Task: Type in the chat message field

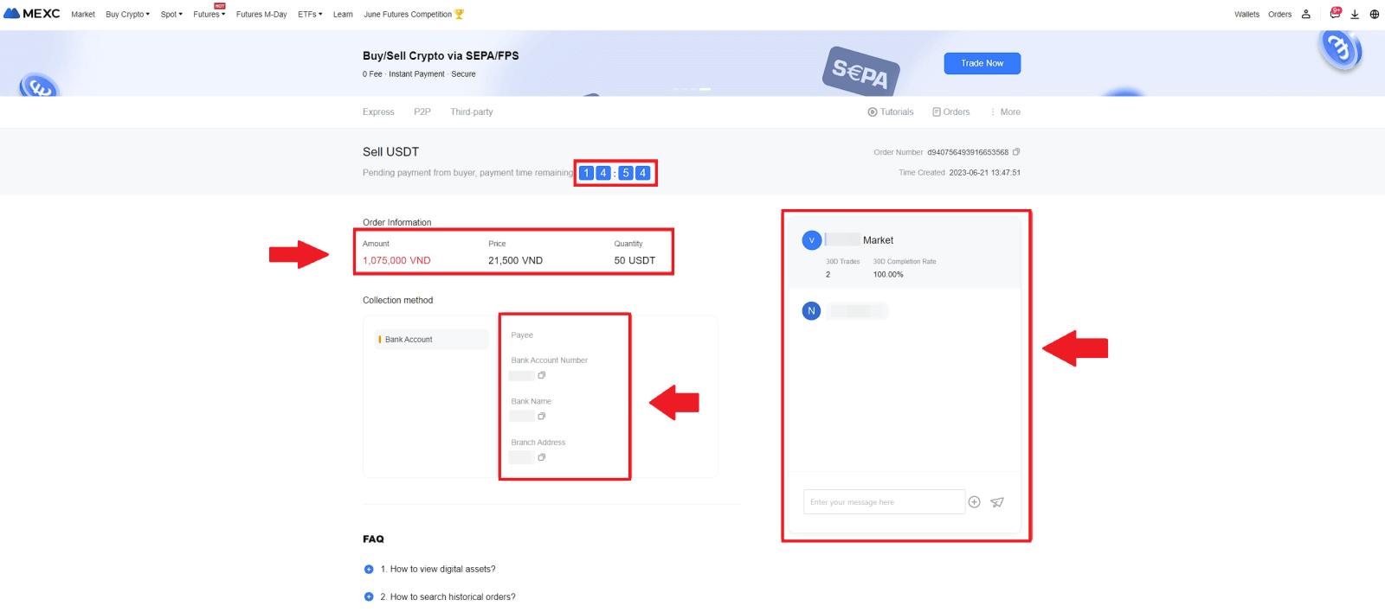Action: (x=883, y=502)
